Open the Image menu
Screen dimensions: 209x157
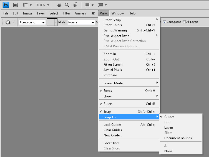point(27,13)
